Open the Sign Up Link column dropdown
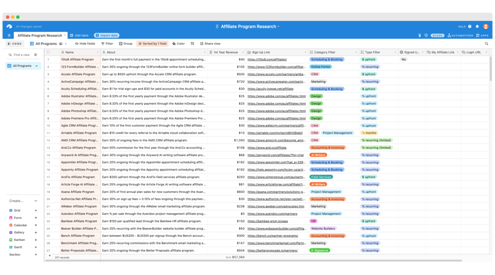The width and height of the screenshot is (495, 275). (305, 52)
